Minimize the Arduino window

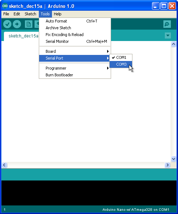point(156,6)
